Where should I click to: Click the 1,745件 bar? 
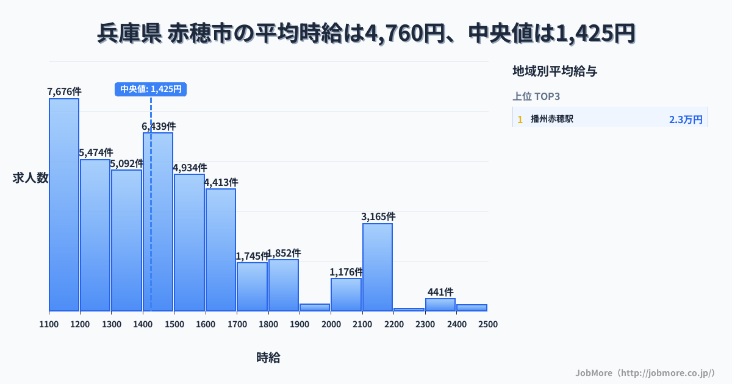pos(252,286)
